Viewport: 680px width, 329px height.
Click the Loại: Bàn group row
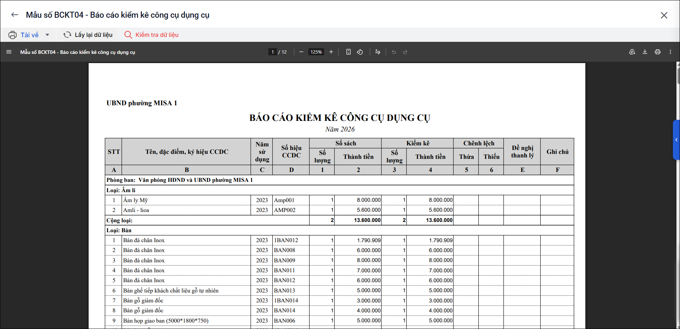[339, 230]
